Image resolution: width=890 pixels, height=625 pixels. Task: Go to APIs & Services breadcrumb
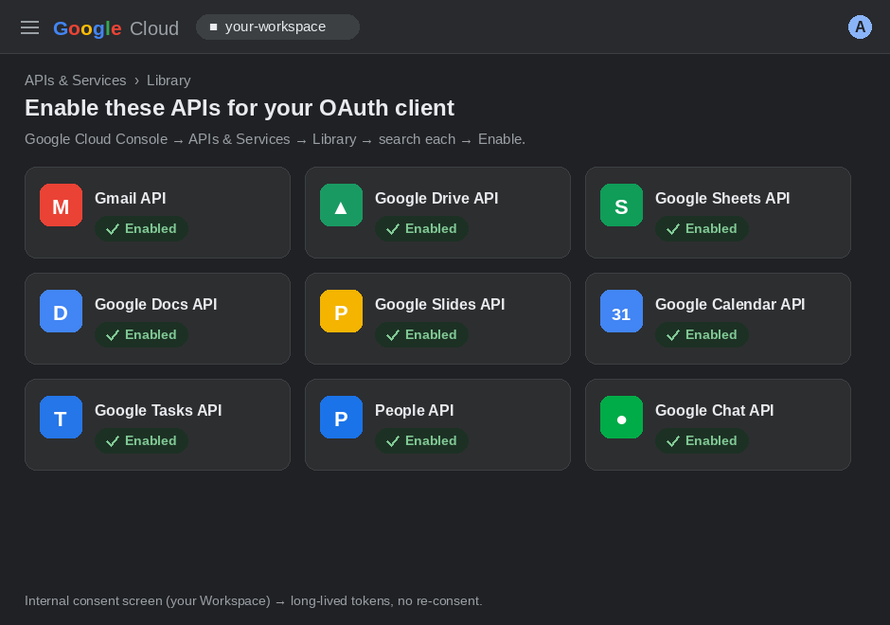(76, 80)
